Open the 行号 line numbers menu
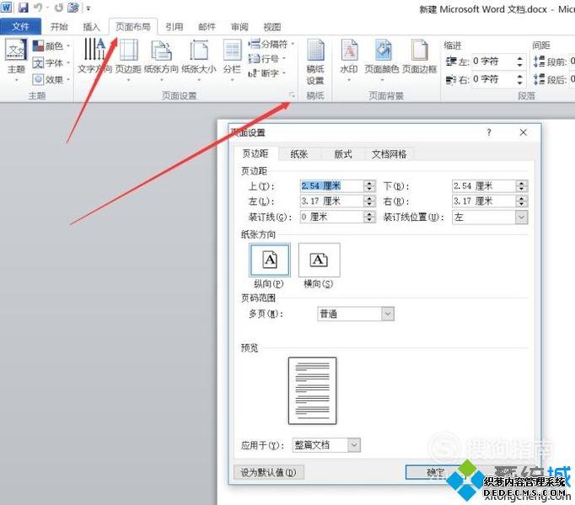This screenshot has width=575, height=505. pos(267,59)
